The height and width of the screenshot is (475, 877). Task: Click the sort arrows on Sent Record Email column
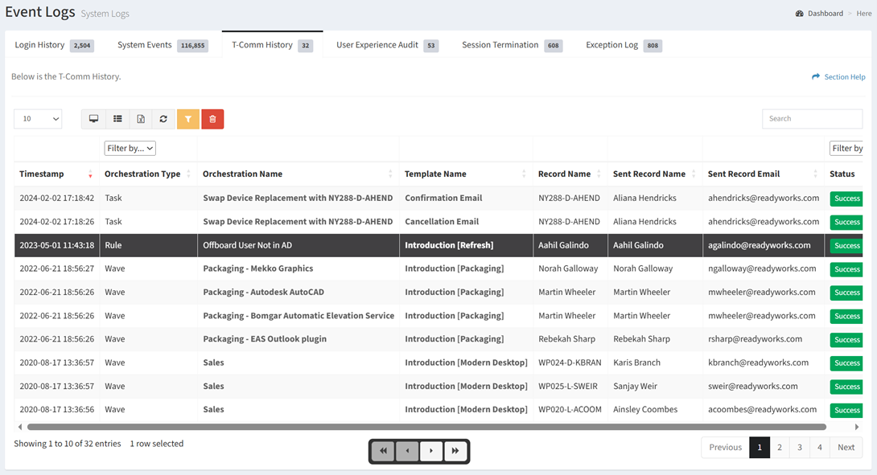(816, 174)
